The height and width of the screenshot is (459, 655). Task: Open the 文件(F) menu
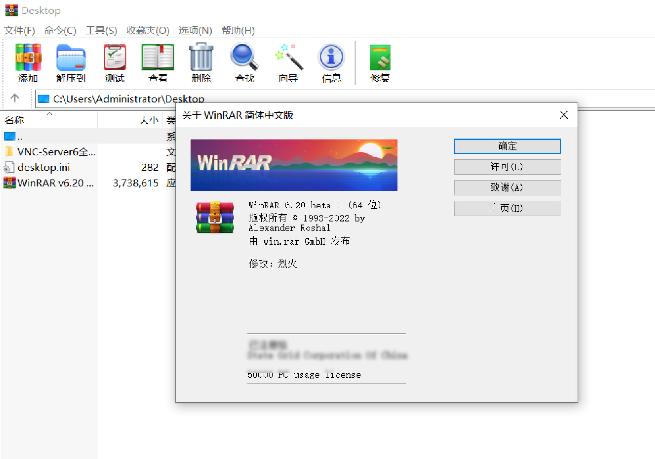[x=19, y=31]
